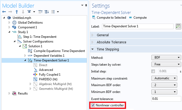Select Fully Coupled 1 in the tree
Image resolution: width=182 pixels, height=110 pixels.
tap(50, 75)
